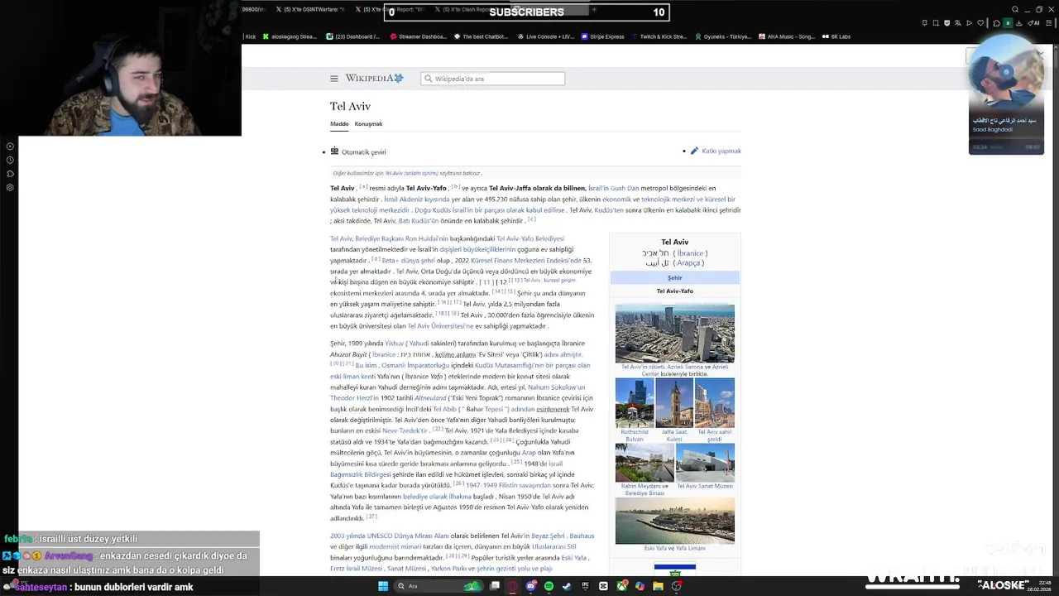Open the extensions cube icon in the sidebar
1059x596 pixels.
pyautogui.click(x=10, y=174)
